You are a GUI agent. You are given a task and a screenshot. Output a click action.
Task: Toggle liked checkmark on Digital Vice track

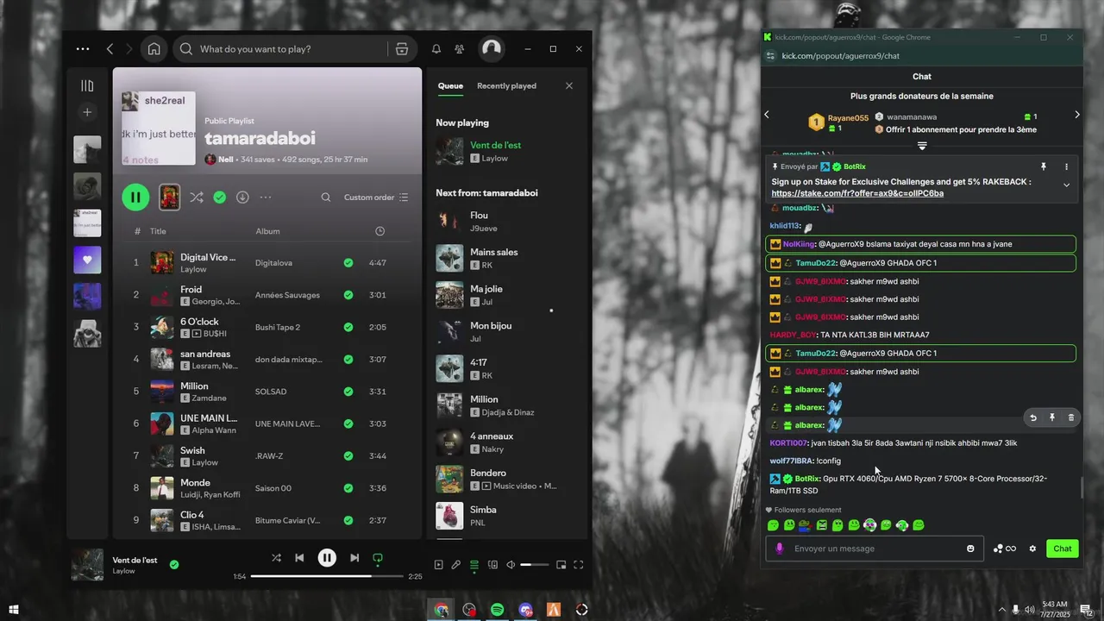[x=348, y=263]
